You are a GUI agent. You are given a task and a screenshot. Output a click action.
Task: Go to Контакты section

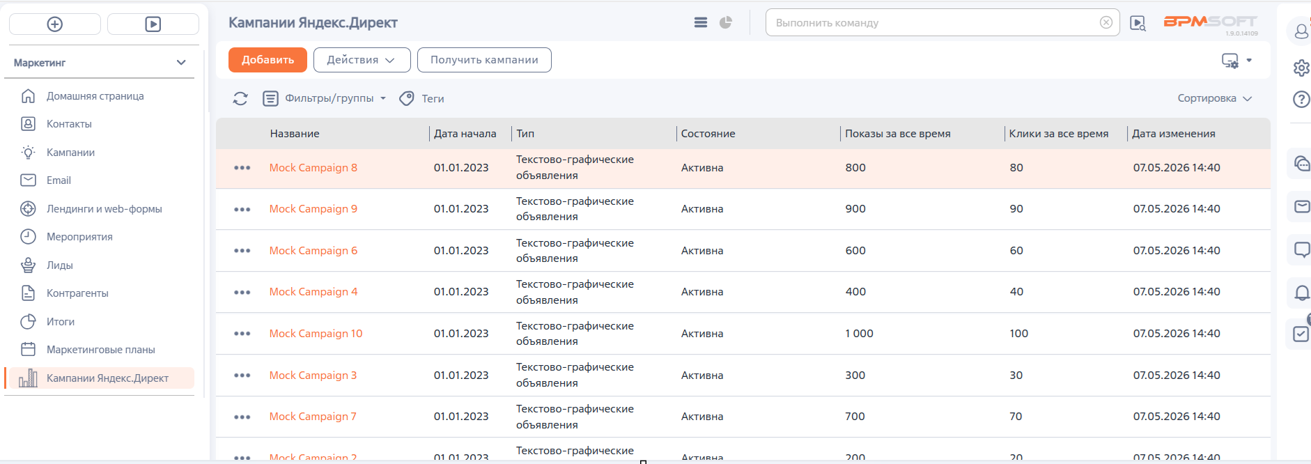click(69, 124)
